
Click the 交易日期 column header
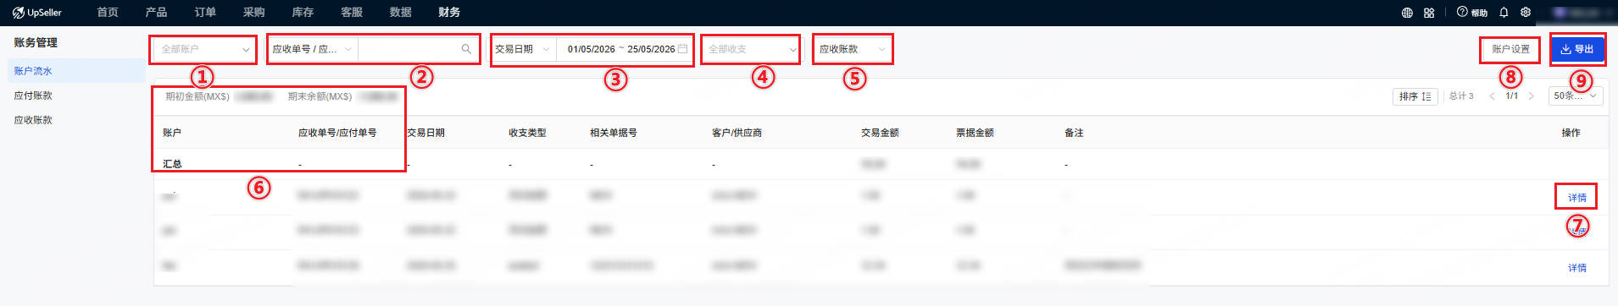click(425, 133)
